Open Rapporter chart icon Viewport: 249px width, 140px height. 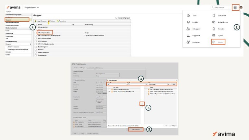coord(188,35)
